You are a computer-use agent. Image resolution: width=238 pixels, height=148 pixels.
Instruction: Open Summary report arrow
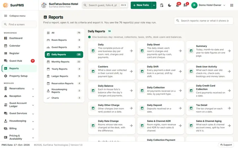click(x=229, y=51)
